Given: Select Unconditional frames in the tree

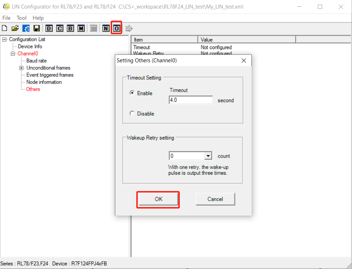Looking at the screenshot, I should [x=48, y=68].
